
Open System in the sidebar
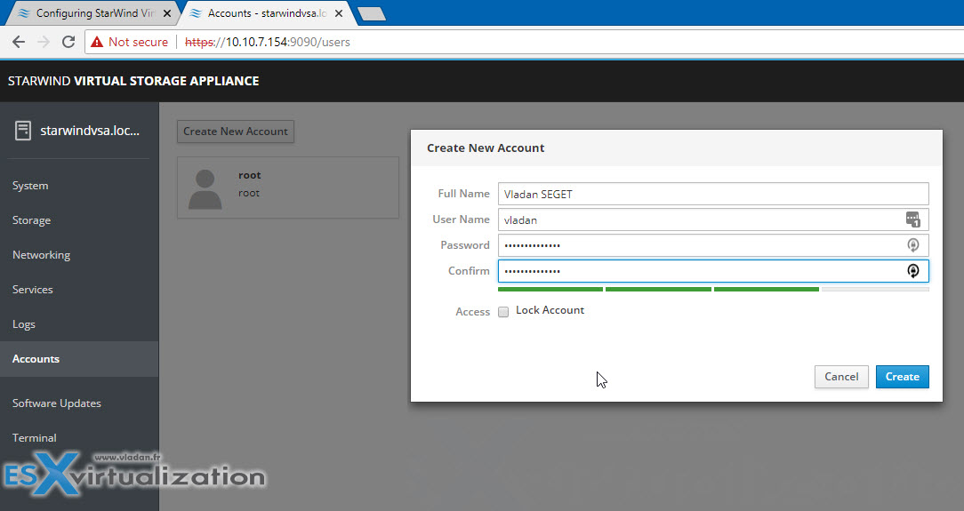[30, 186]
